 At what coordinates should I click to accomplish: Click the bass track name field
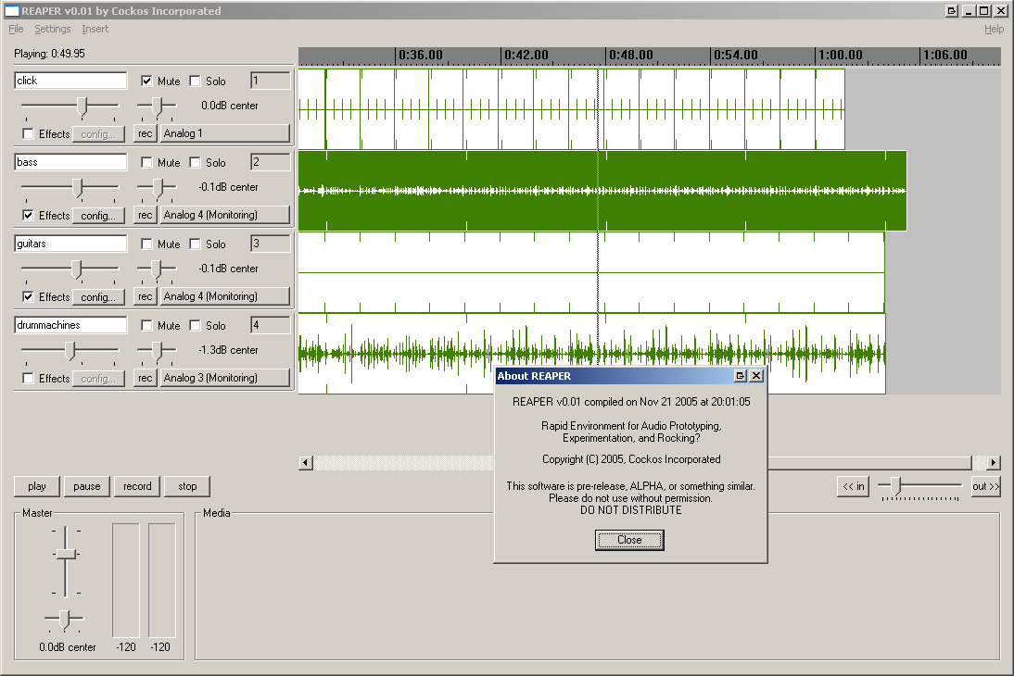[70, 161]
